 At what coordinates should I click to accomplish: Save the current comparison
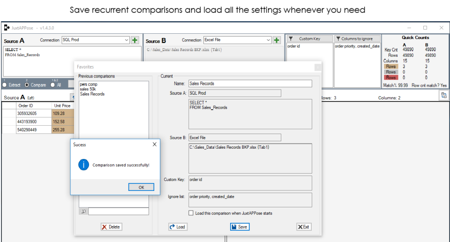click(x=240, y=227)
